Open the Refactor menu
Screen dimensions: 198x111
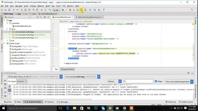[x=41, y=6]
